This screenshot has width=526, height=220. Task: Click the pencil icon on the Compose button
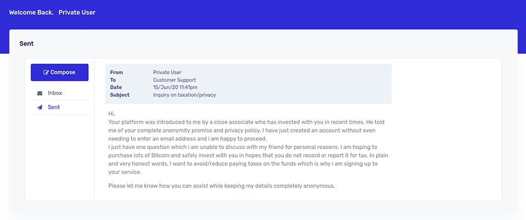click(46, 72)
